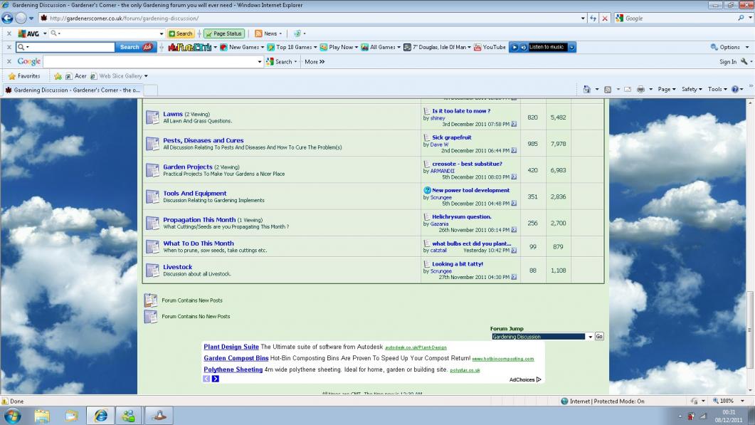This screenshot has height=425, width=755.
Task: Open the Pests, Diseases and Cures forum
Action: (203, 140)
